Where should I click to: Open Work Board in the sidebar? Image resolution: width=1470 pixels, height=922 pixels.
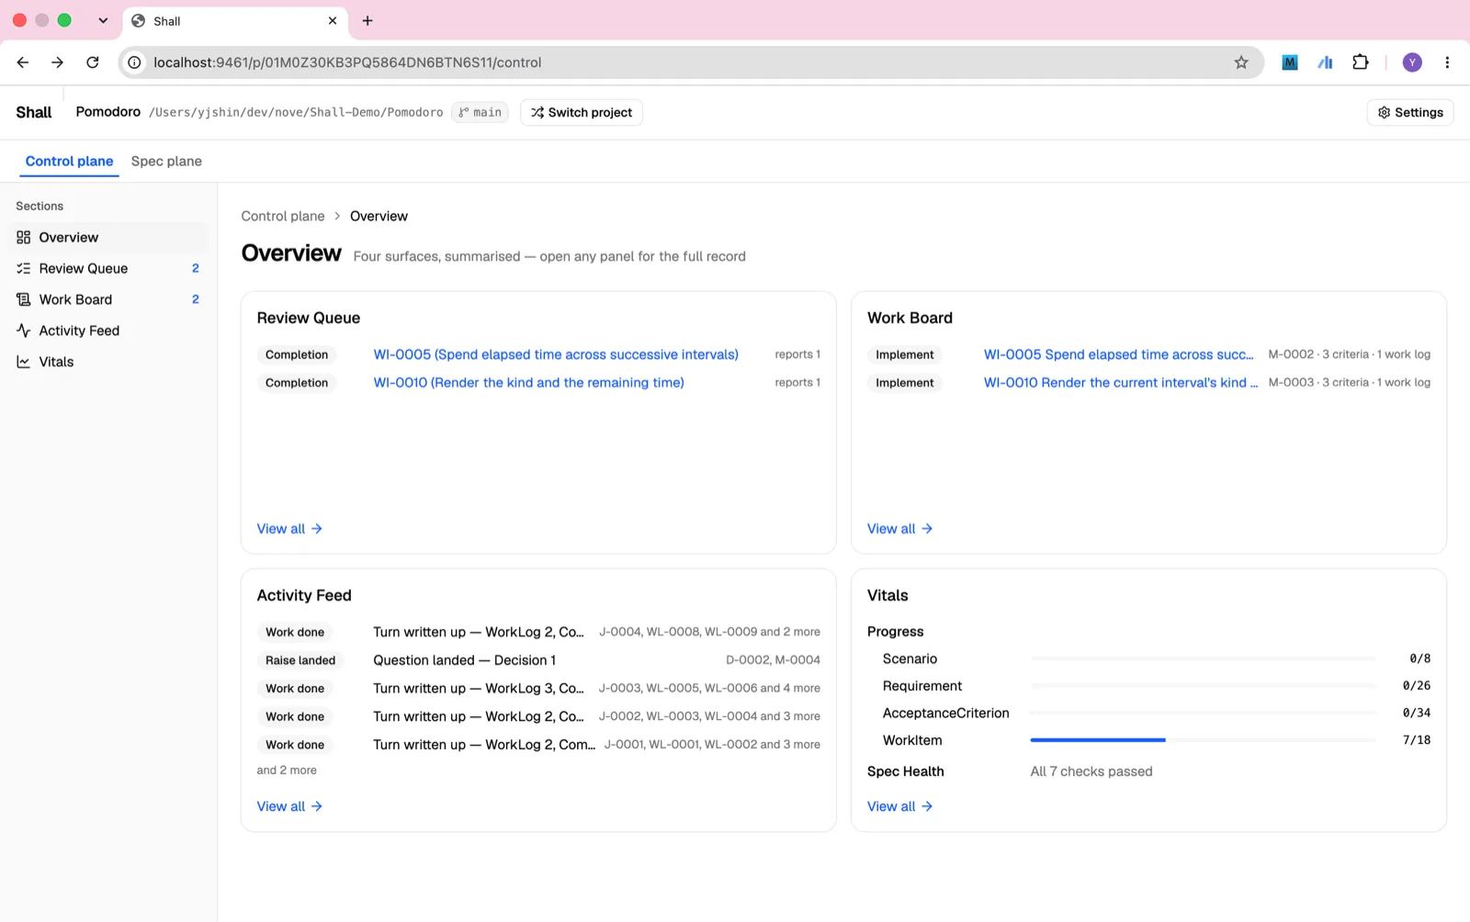click(x=108, y=299)
